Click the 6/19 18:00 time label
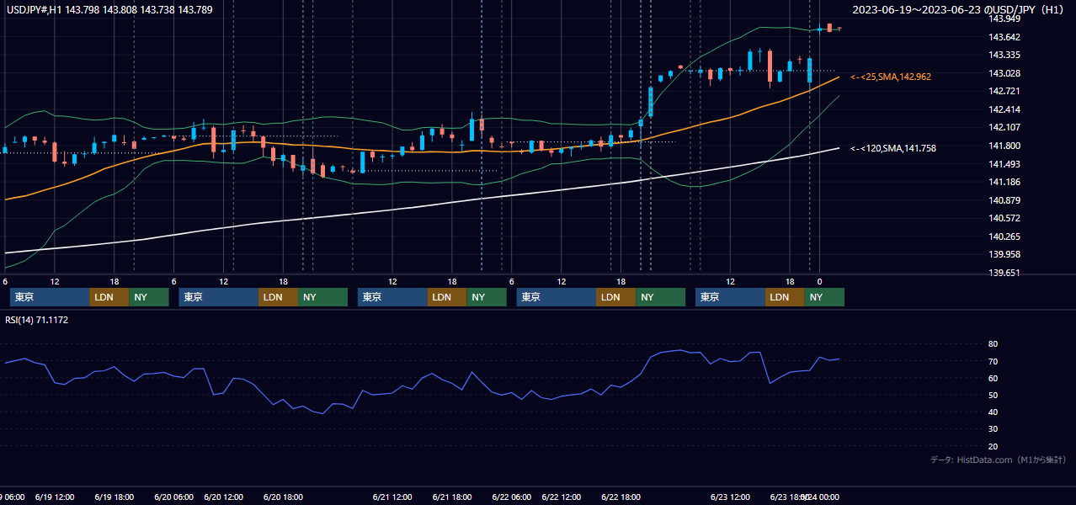The width and height of the screenshot is (1076, 505). coord(114,497)
